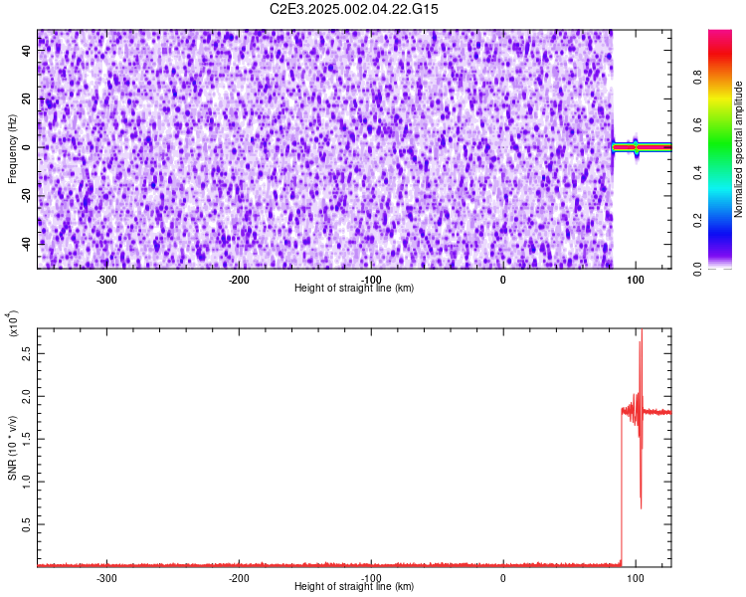Screen dimensions: 746x597
Task: Click the 0.2 tick on the colorbar
Action: pos(698,221)
